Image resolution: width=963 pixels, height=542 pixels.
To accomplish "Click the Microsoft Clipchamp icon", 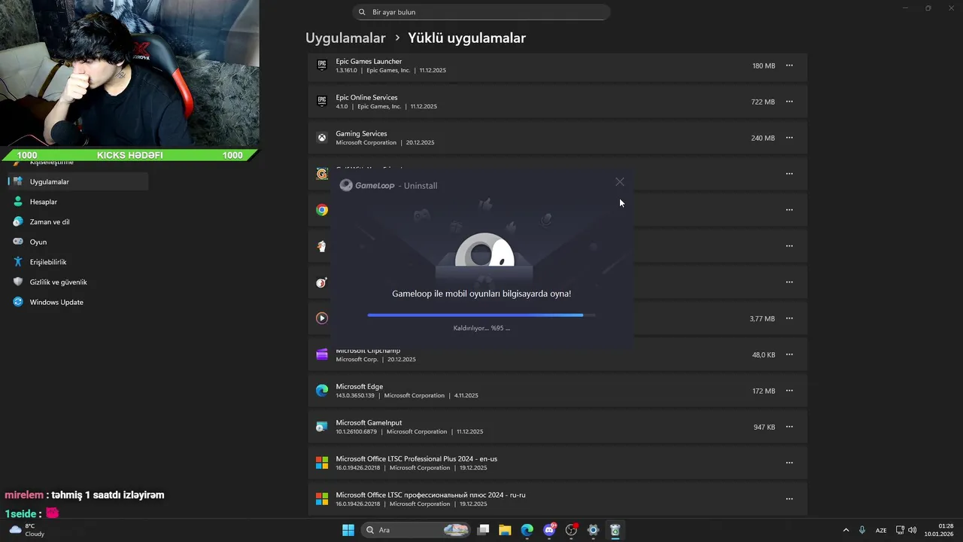I will [322, 355].
